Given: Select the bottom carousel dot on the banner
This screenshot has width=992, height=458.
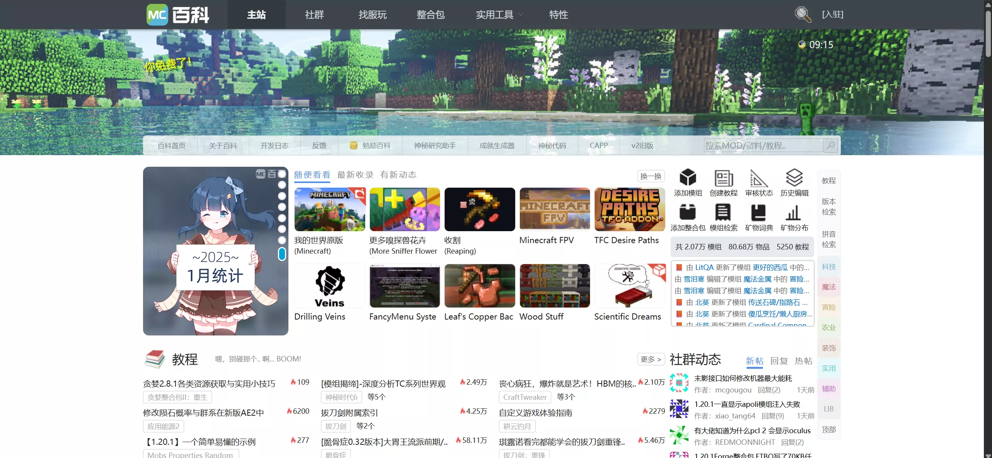Looking at the screenshot, I should tap(282, 255).
